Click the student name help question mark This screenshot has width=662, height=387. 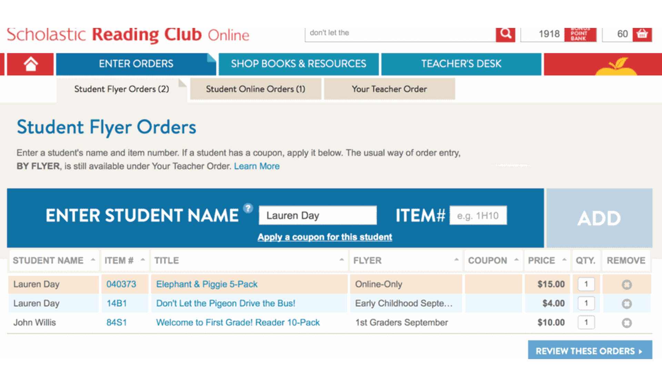pyautogui.click(x=248, y=208)
